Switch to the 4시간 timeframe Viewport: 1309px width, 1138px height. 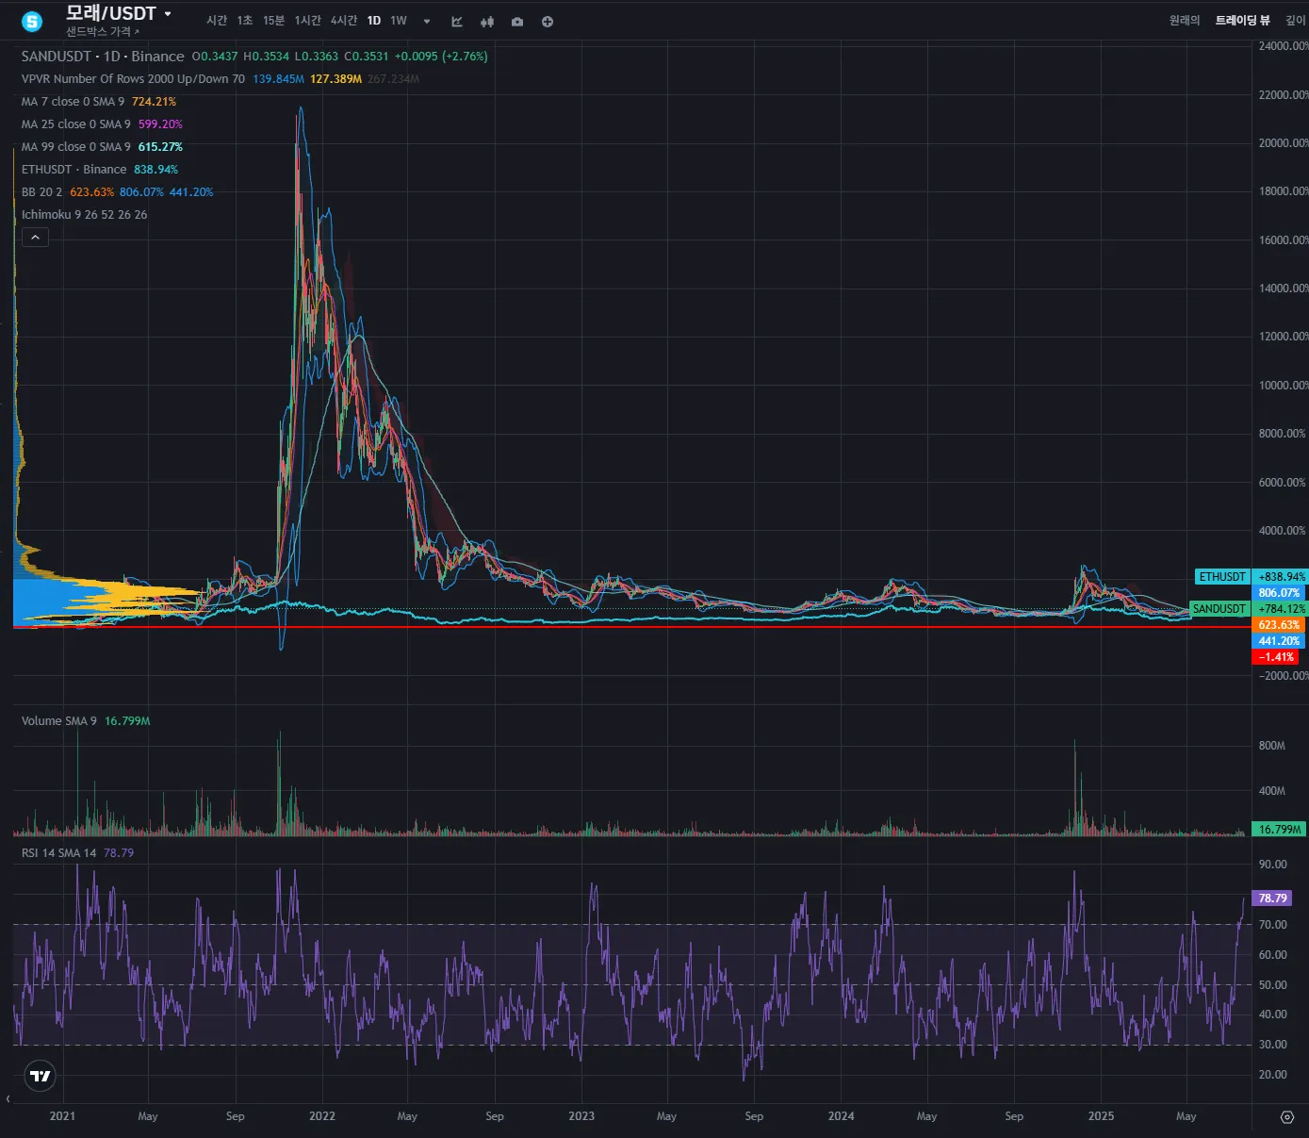click(x=344, y=21)
